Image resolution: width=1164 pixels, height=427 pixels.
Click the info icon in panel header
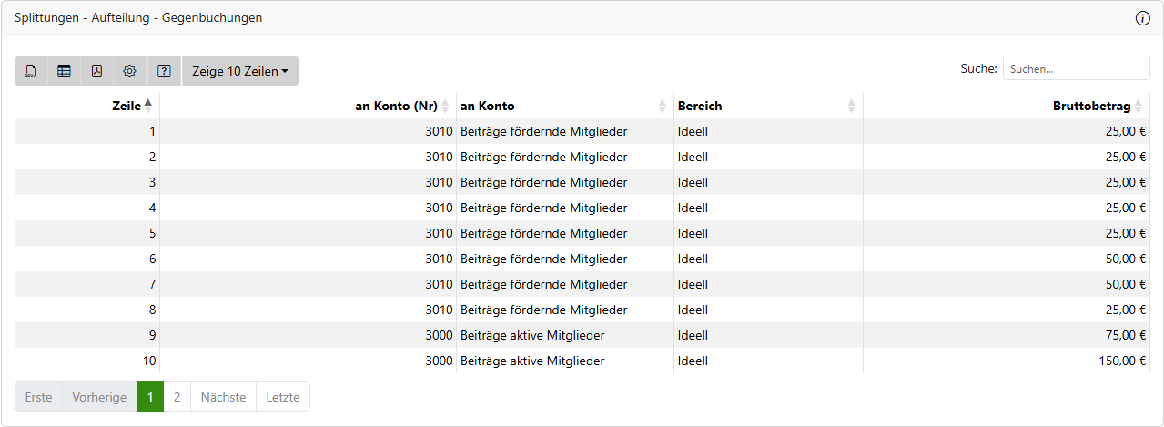click(1143, 18)
